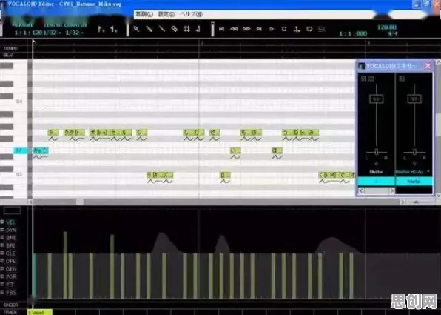
Task: Click the C3 piano key label
Action: 19,174
